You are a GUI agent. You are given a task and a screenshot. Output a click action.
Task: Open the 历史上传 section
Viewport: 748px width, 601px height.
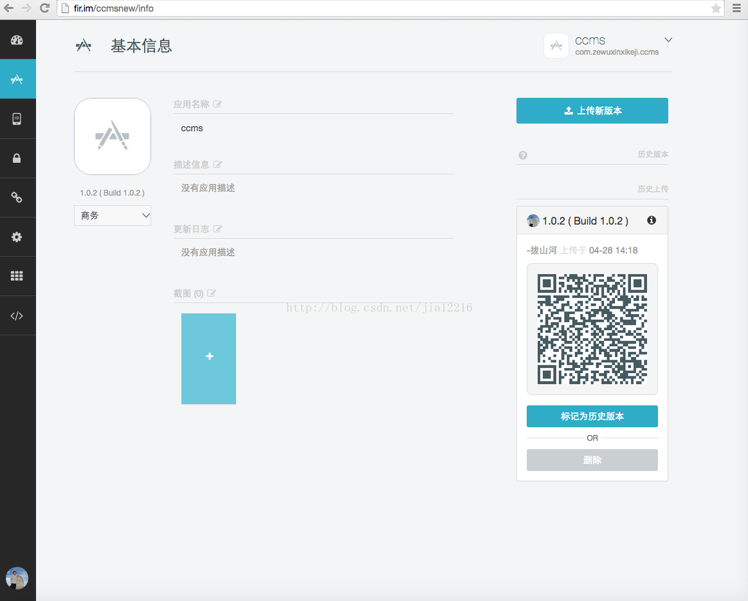pos(653,189)
